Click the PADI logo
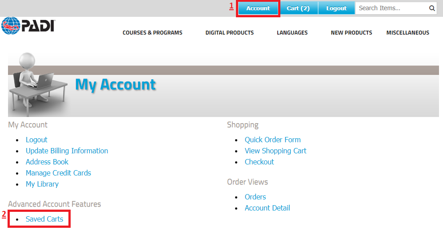The width and height of the screenshot is (443, 230). pyautogui.click(x=28, y=26)
